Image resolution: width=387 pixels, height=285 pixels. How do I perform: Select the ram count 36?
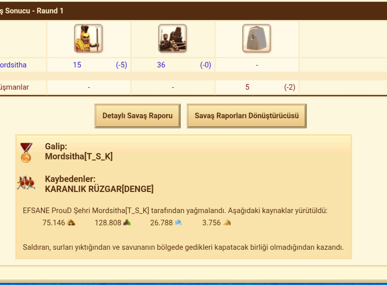pos(161,65)
